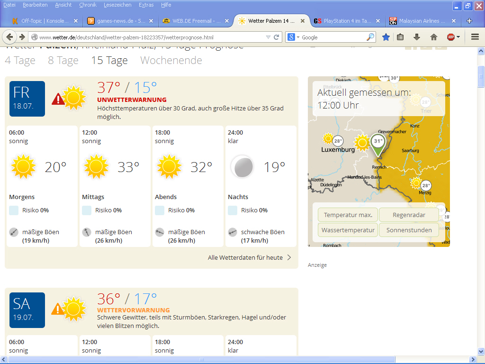Open the Adblock Plus dropdown arrow

(x=458, y=37)
